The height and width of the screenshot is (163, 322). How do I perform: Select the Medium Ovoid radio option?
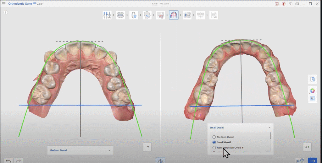pyautogui.click(x=214, y=137)
